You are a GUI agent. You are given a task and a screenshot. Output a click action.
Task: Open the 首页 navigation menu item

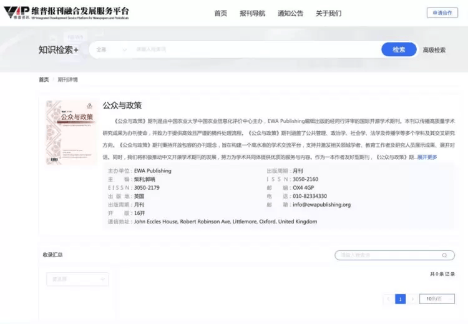click(220, 13)
